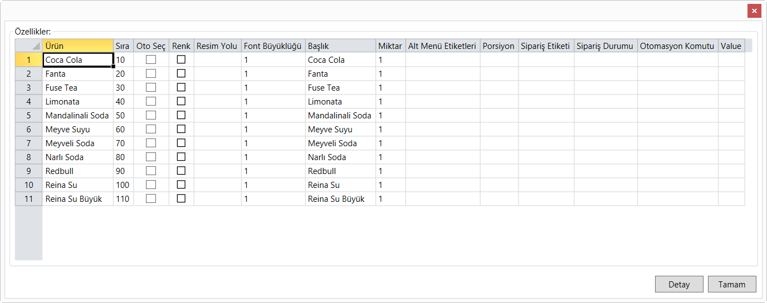
Task: Click the Miktar cell for Meyveli Soda
Action: (x=390, y=143)
